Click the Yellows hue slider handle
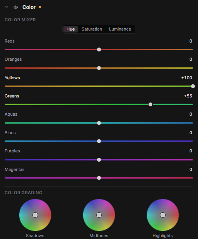Image resolution: width=198 pixels, height=239 pixels. click(193, 86)
